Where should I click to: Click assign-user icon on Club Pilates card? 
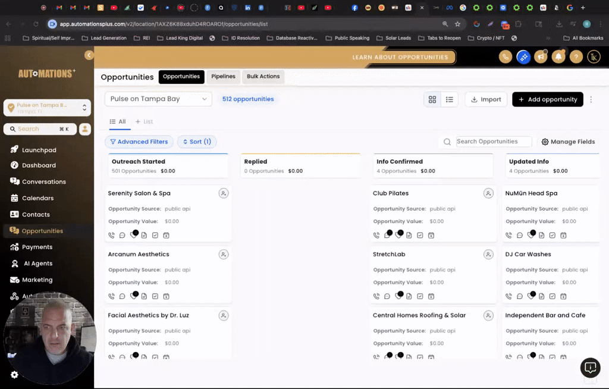(488, 193)
